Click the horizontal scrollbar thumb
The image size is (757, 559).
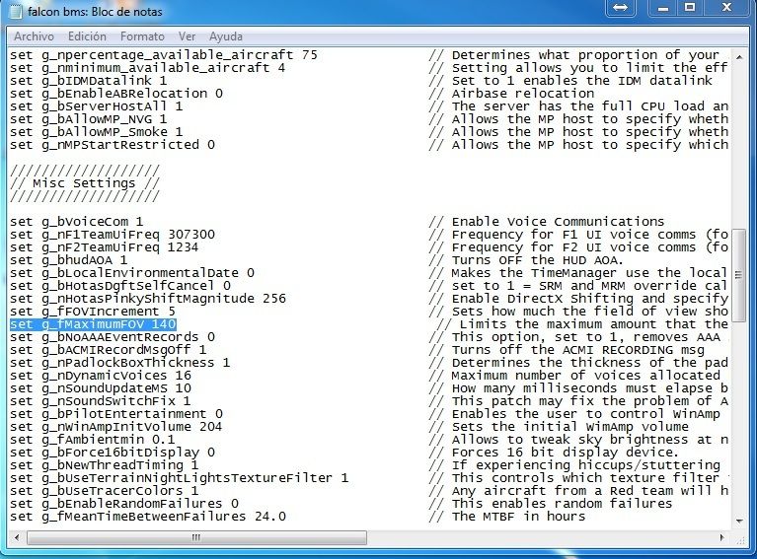click(196, 537)
